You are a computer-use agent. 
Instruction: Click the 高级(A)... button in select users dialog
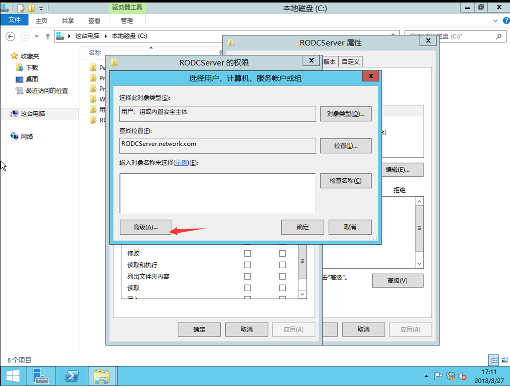(146, 227)
